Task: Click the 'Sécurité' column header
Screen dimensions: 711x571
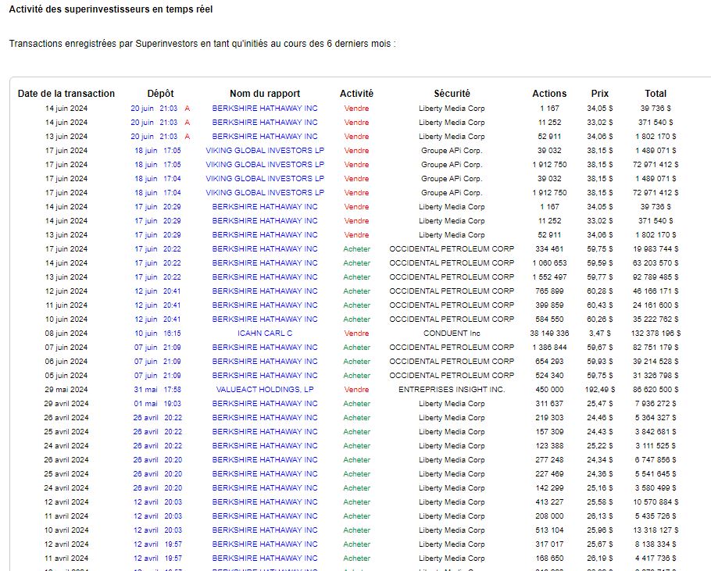Action: point(452,94)
